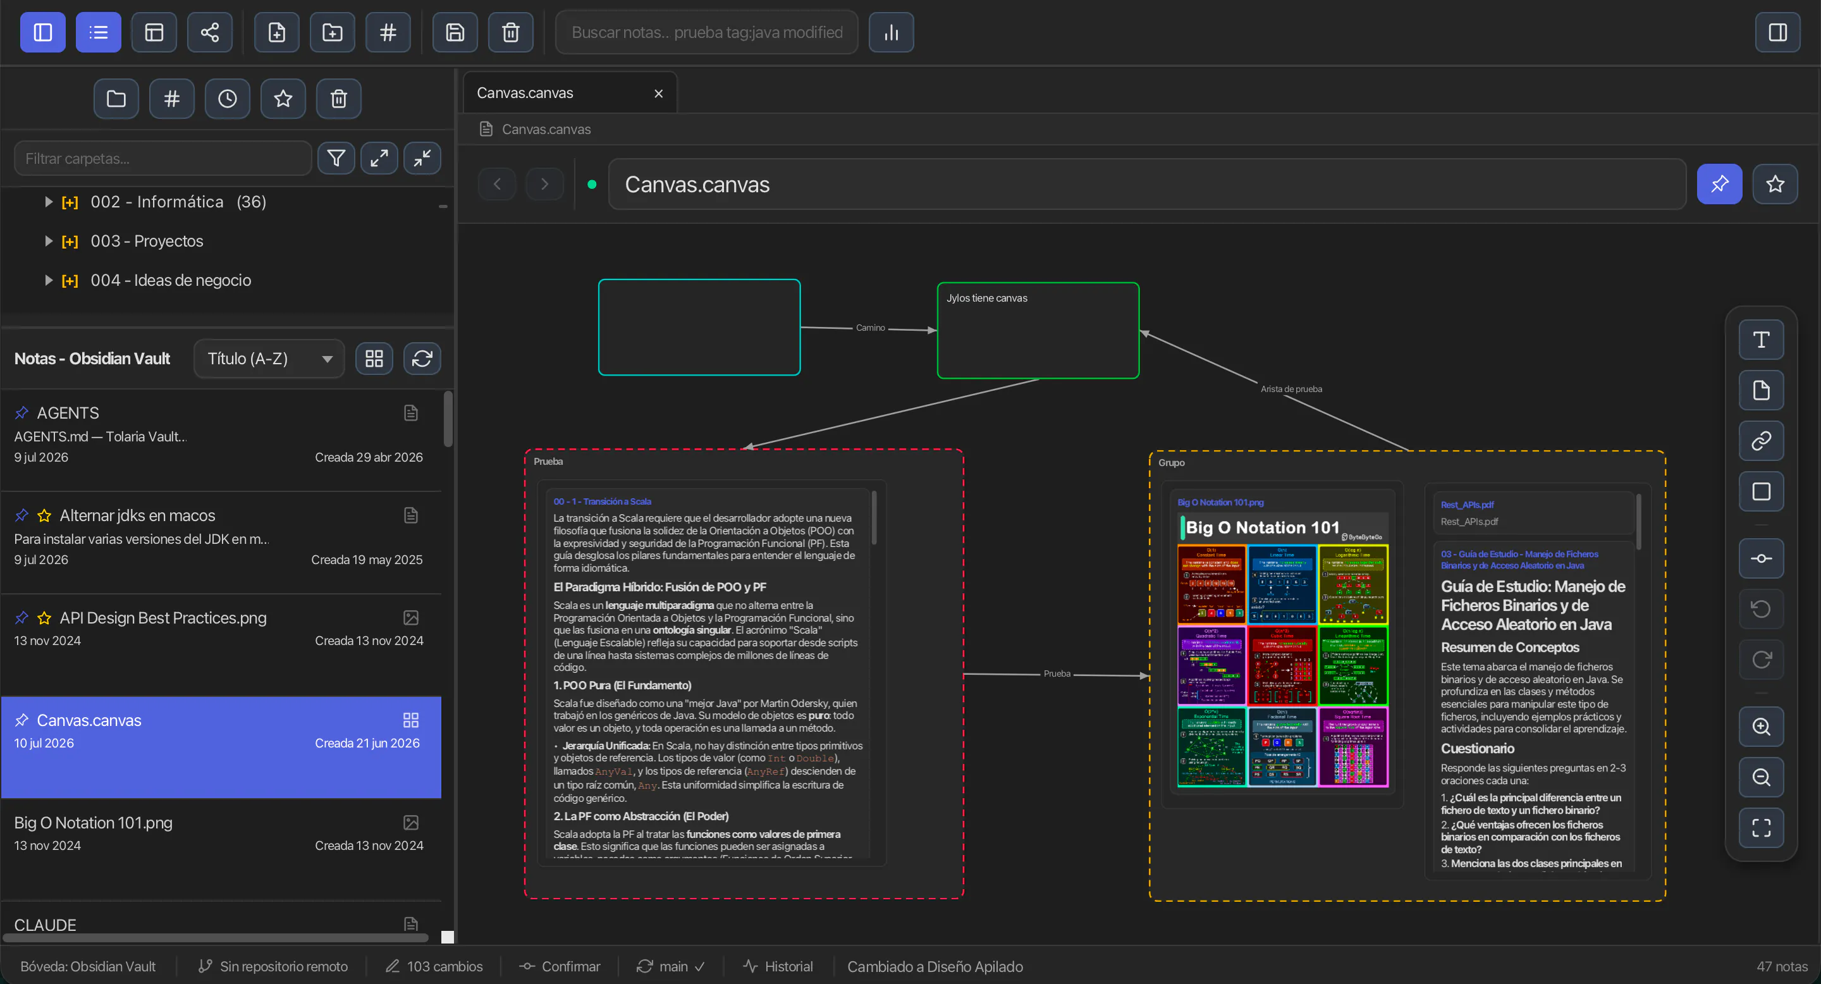Create a new folder with plus icon
1821x984 pixels.
[x=332, y=32]
